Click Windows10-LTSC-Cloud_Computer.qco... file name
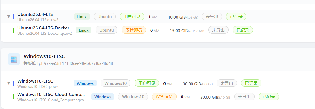 pyautogui.click(x=52, y=100)
